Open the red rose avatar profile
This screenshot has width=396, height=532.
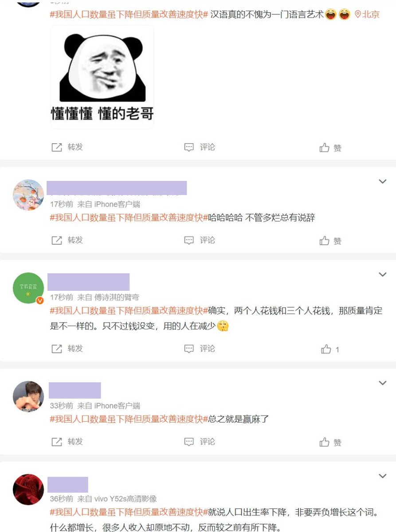click(28, 490)
